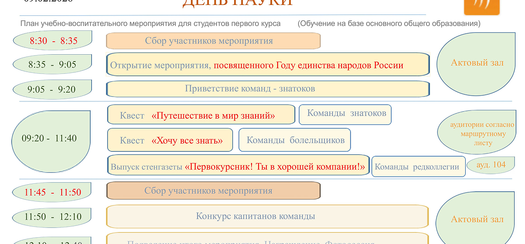Image resolution: width=525 pixels, height=244 pixels.
Task: Click 'Конкурс капитанов команды' box
Action: tap(267, 216)
